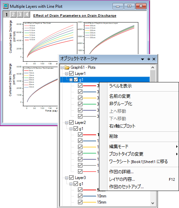
Task: Collapse the g1 group under Layer3
Action: point(71,184)
